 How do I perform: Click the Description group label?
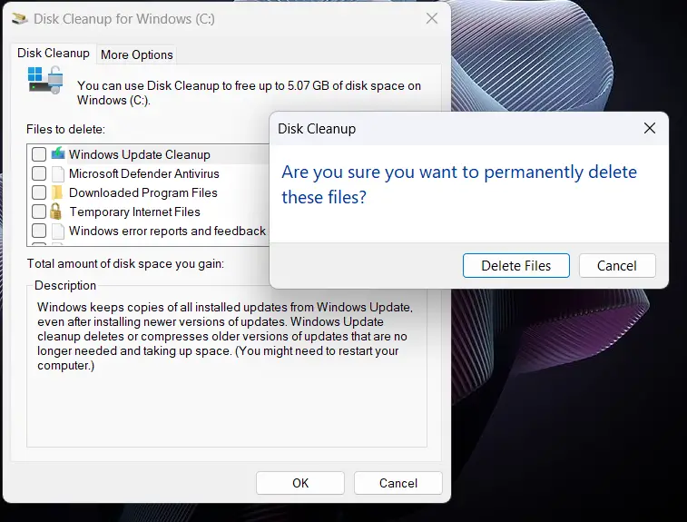65,285
